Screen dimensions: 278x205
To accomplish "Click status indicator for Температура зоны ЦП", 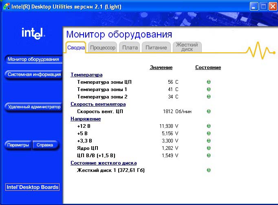I will pos(209,82).
